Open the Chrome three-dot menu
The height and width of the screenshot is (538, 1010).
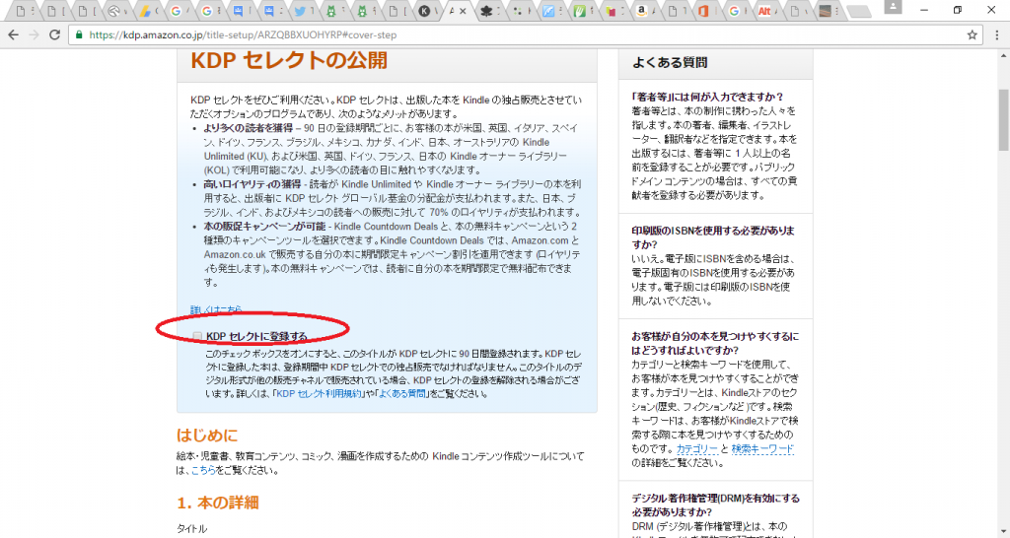click(997, 35)
